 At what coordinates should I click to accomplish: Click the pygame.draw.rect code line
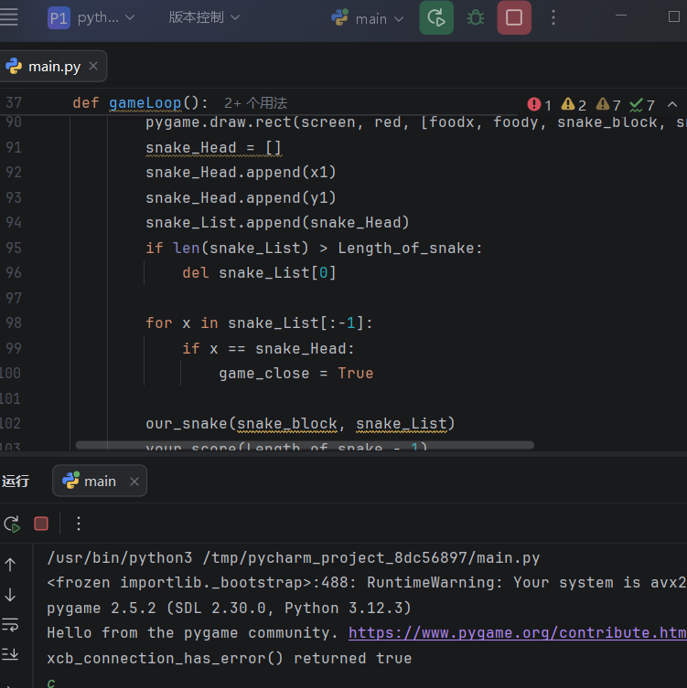(416, 122)
